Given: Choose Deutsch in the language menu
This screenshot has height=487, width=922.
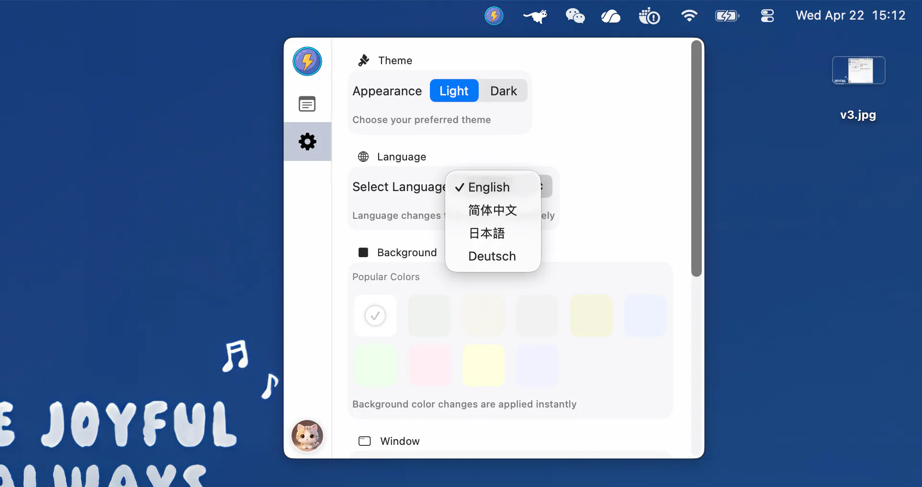Looking at the screenshot, I should tap(493, 256).
